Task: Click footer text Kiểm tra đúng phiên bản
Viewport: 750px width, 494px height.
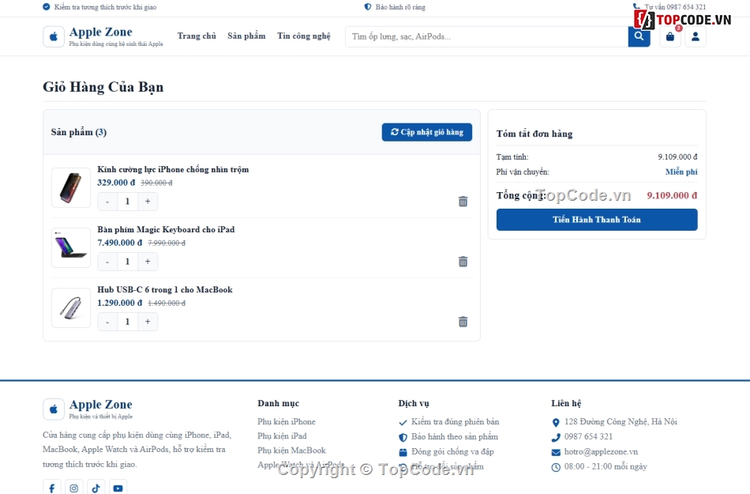Action: click(x=456, y=422)
